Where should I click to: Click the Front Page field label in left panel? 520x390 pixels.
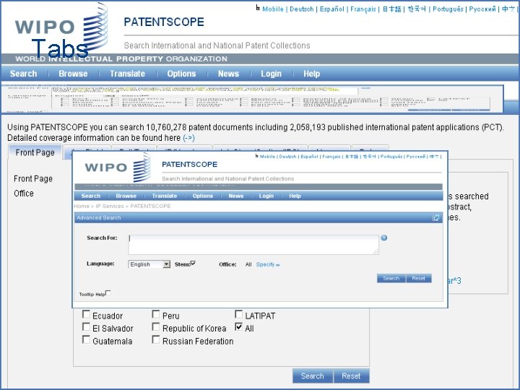click(33, 179)
